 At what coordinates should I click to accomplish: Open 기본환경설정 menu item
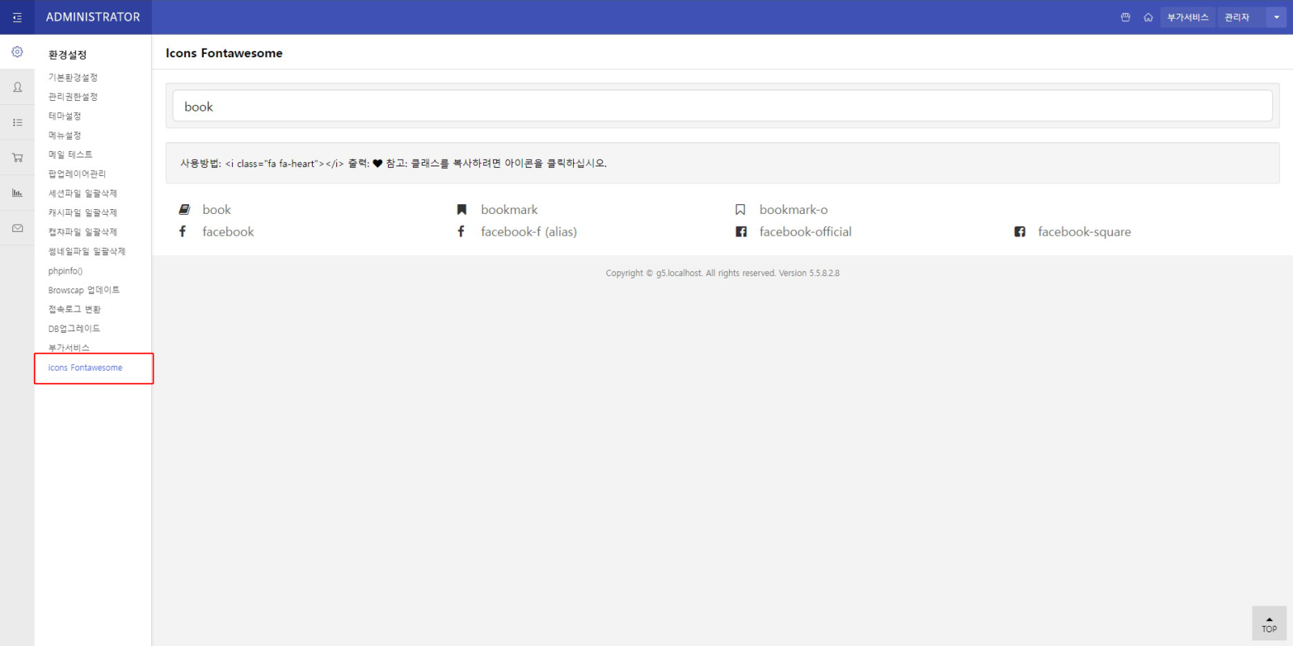click(73, 78)
